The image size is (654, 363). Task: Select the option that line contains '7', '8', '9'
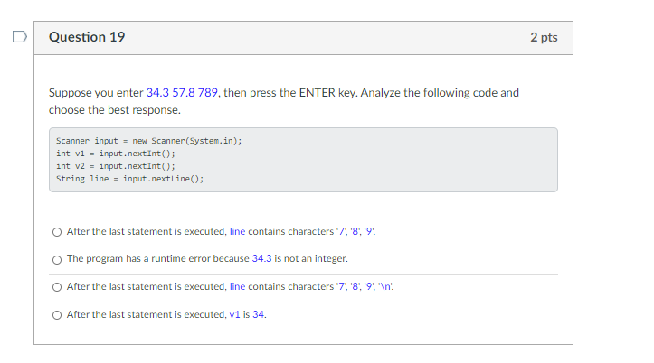pyautogui.click(x=57, y=232)
